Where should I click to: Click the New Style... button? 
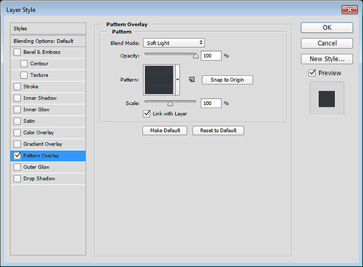(327, 59)
